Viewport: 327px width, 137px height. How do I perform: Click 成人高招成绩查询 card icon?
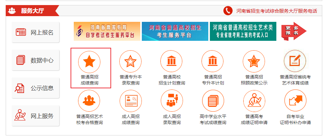[x=130, y=101]
